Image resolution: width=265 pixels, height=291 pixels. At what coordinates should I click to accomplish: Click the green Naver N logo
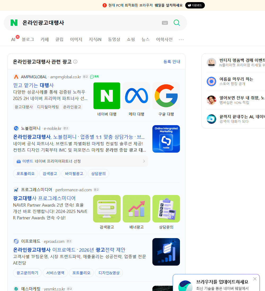[14, 23]
